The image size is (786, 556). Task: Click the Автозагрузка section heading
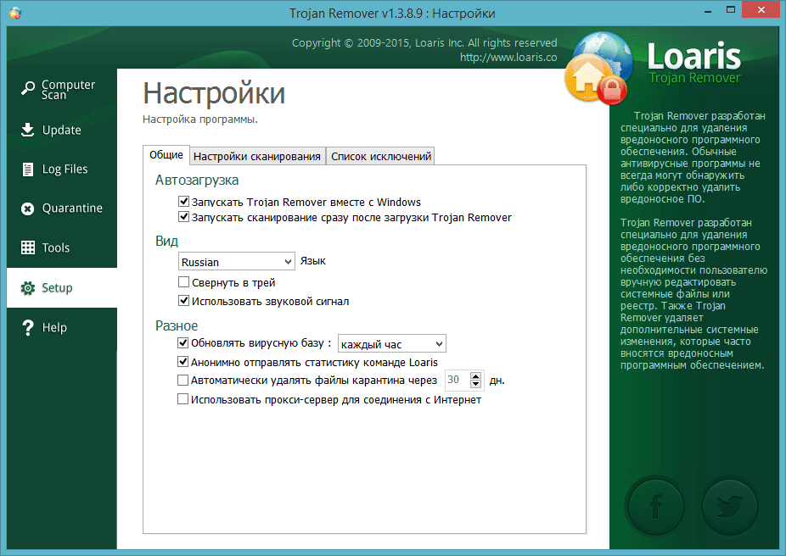[197, 181]
